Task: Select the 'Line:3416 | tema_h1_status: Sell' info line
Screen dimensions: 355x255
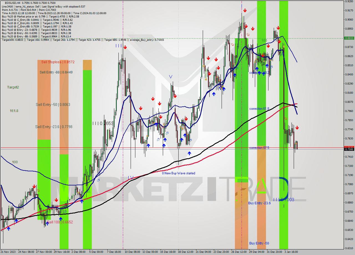Action: tap(43, 6)
